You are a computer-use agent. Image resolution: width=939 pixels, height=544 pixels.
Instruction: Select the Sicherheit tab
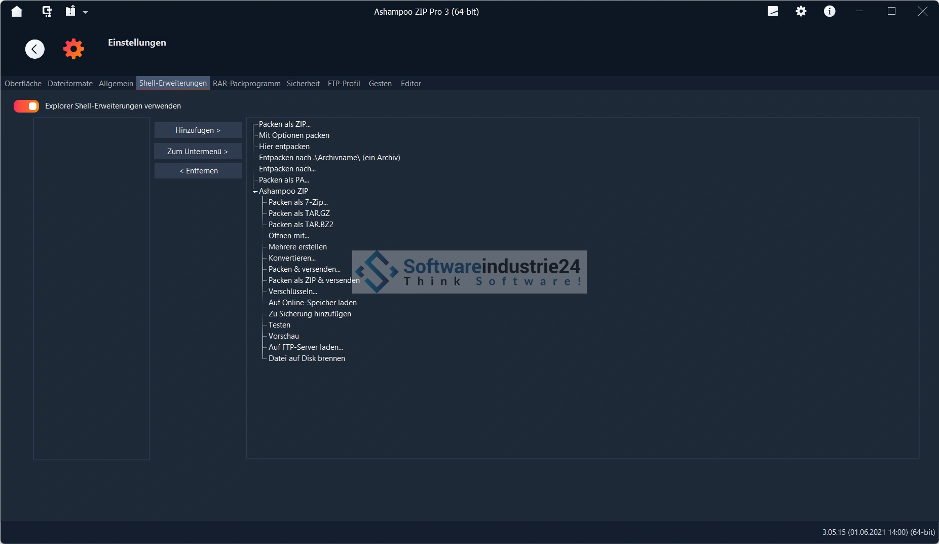(303, 84)
